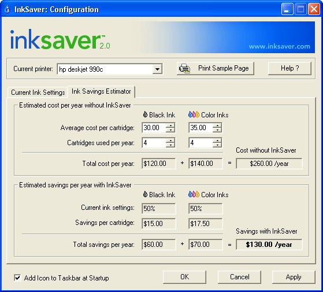323x292 pixels.
Task: Click the InkSaver droplet icon in title bar
Action: [7, 9]
